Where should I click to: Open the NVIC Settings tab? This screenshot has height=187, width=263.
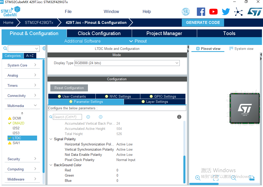pos(118,96)
